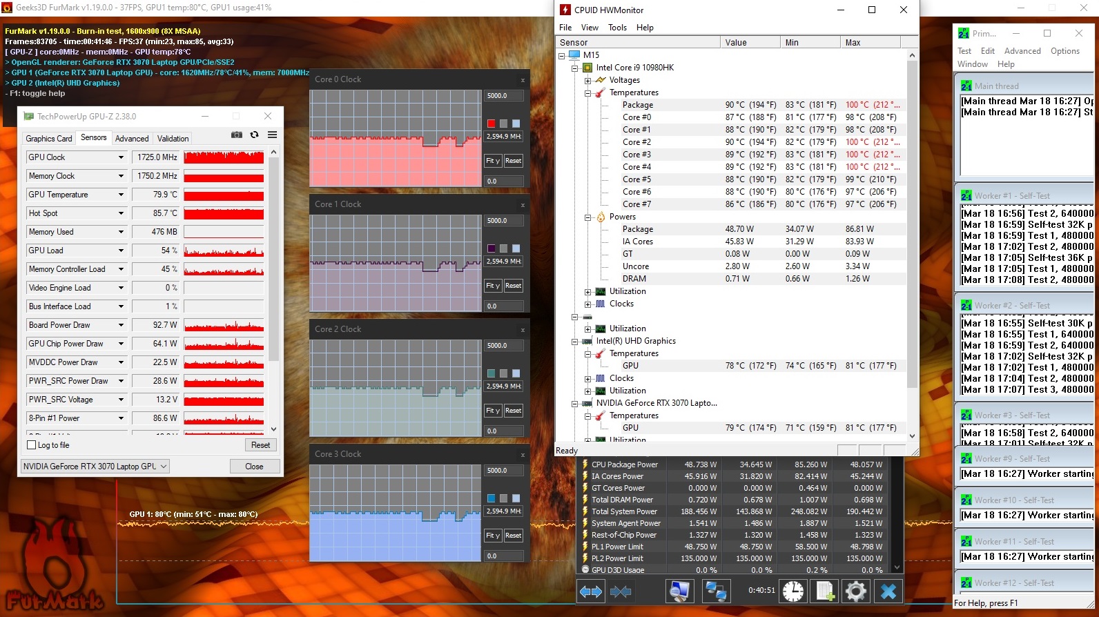Reset the HWiNFO elapsed time clock icon
The height and width of the screenshot is (617, 1099).
pos(793,591)
